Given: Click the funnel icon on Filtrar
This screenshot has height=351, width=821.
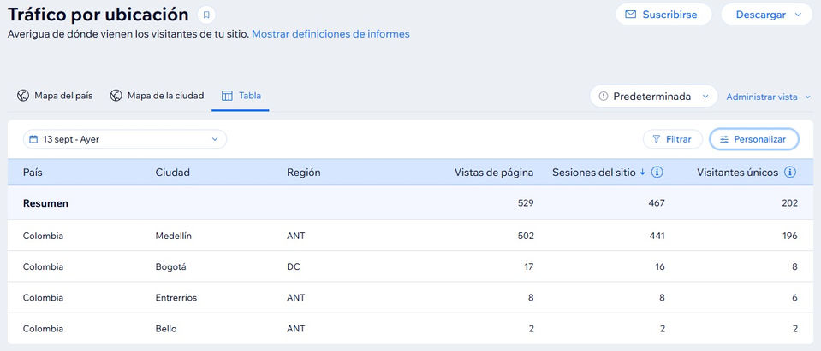Looking at the screenshot, I should [656, 139].
